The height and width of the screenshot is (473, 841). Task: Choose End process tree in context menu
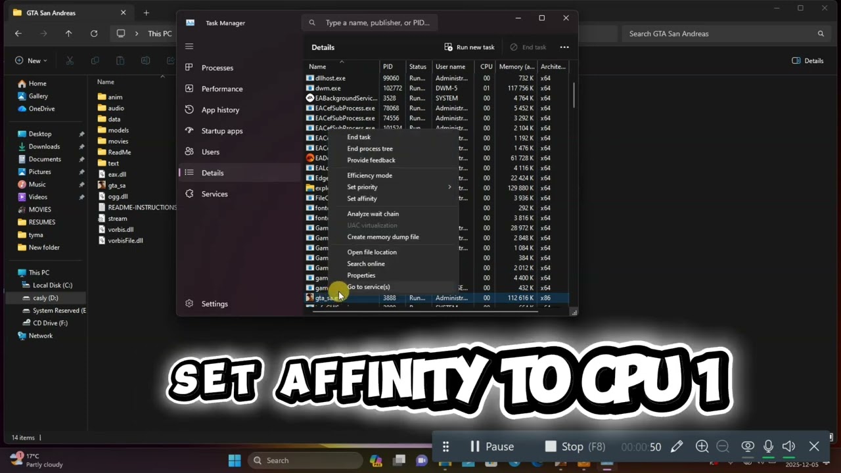(370, 148)
